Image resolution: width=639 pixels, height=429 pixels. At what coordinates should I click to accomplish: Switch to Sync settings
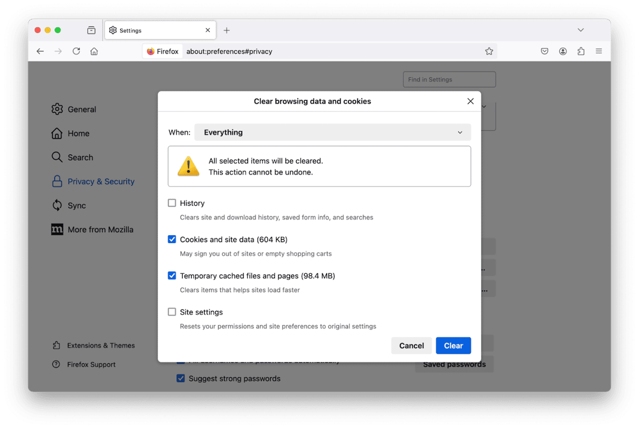(78, 205)
